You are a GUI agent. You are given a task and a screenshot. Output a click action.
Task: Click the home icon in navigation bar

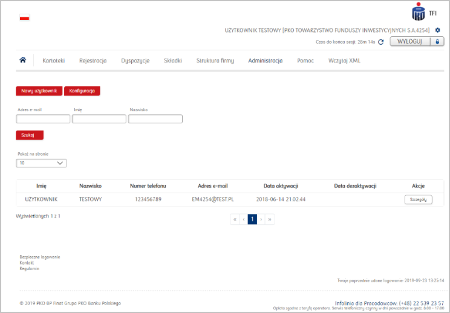[x=23, y=60]
